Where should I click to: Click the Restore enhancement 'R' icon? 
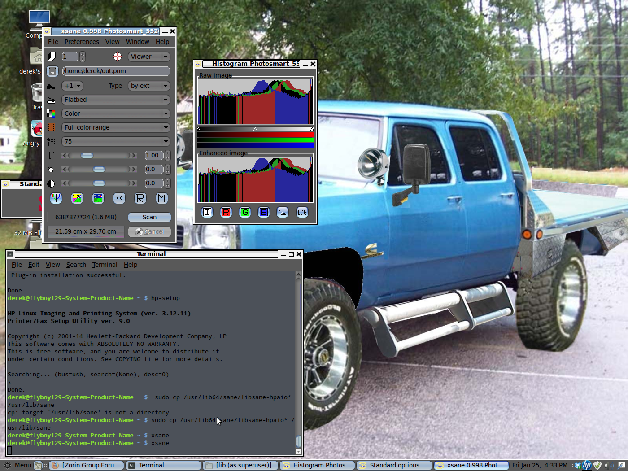coord(140,198)
